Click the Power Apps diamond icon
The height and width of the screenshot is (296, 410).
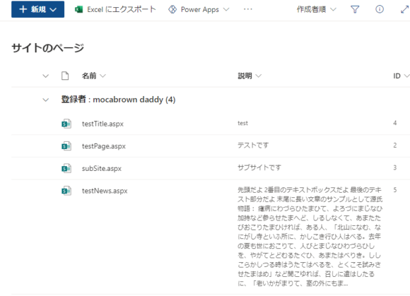(x=173, y=10)
